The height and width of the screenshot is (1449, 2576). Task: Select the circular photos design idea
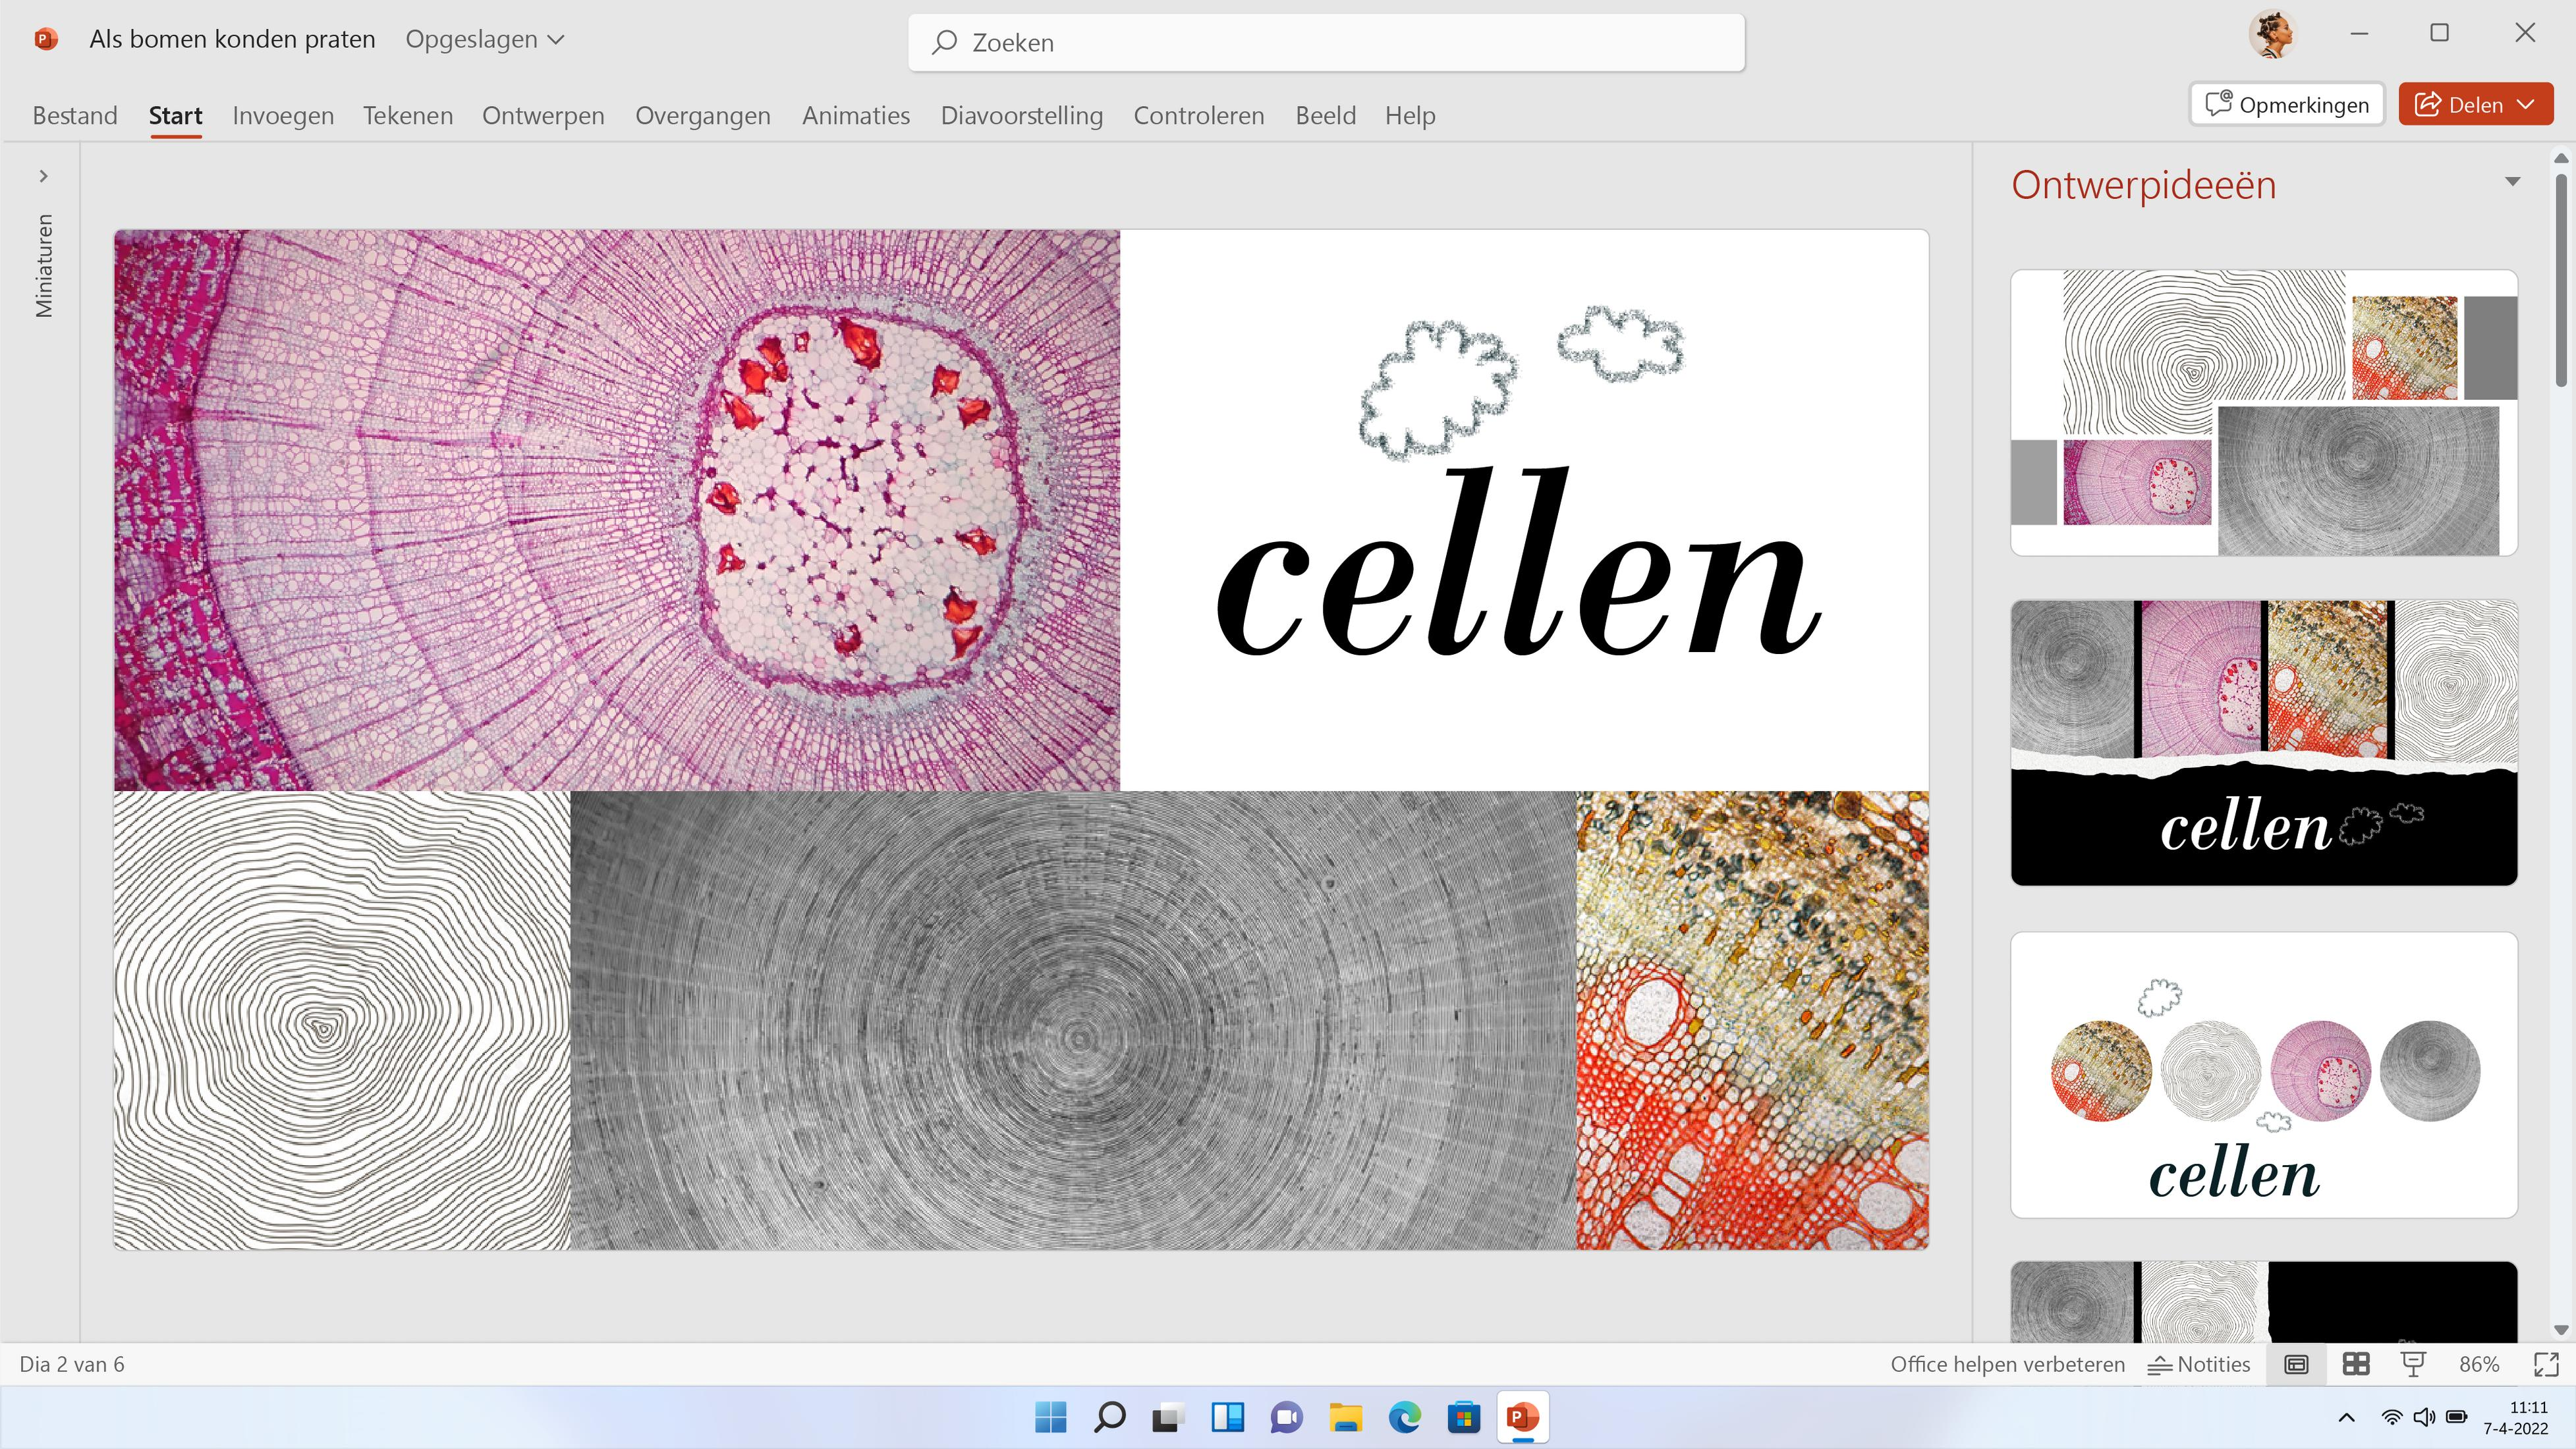click(x=2264, y=1075)
